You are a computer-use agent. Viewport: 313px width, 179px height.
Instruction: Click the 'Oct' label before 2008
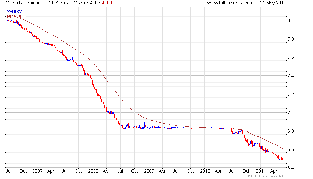[78, 171]
